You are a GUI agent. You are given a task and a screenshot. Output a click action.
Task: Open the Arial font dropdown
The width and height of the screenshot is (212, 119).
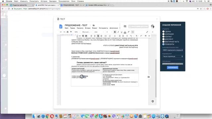tap(99, 32)
